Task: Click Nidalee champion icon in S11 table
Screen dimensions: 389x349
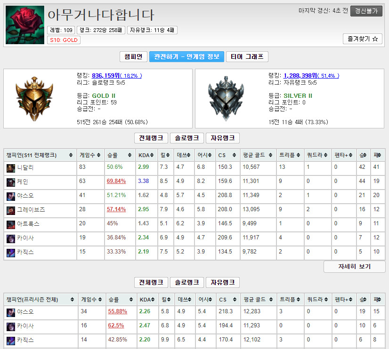Action: pos(11,168)
